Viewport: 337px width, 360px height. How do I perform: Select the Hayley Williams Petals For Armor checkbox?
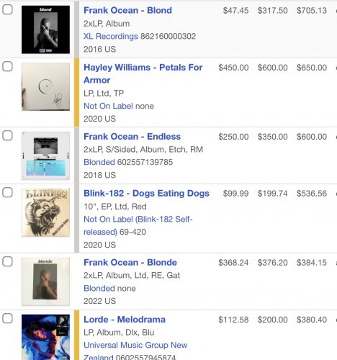pyautogui.click(x=7, y=66)
